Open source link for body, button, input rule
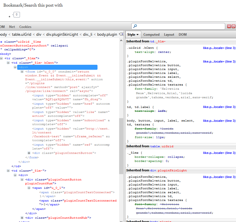236x222 pixels. coord(219,121)
